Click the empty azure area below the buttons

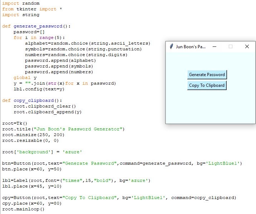pos(211,107)
